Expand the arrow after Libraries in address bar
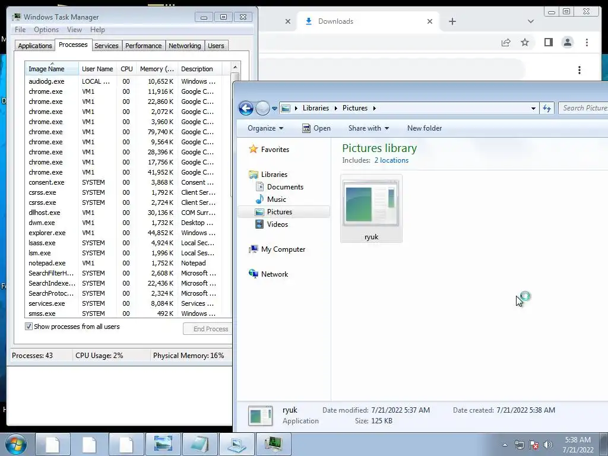The image size is (608, 456). 336,108
